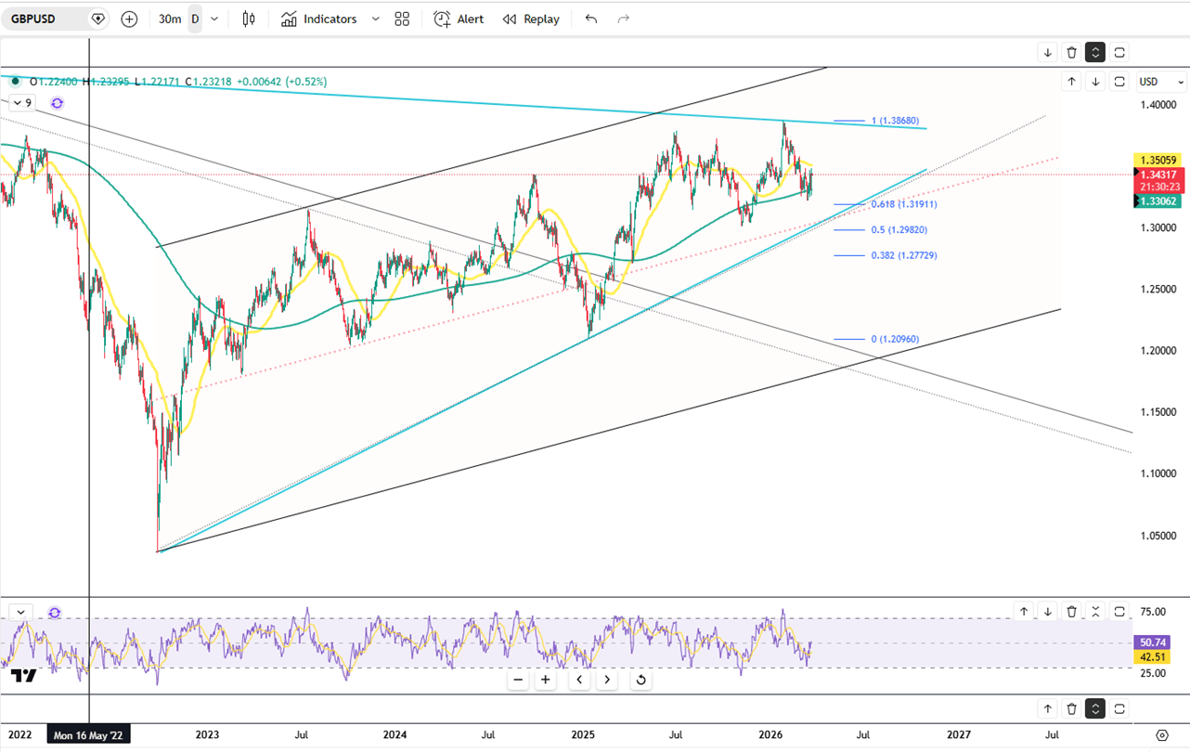Screen dimensions: 1190x752
Task: Toggle collapse on the RSI pane
Action: 1095,612
